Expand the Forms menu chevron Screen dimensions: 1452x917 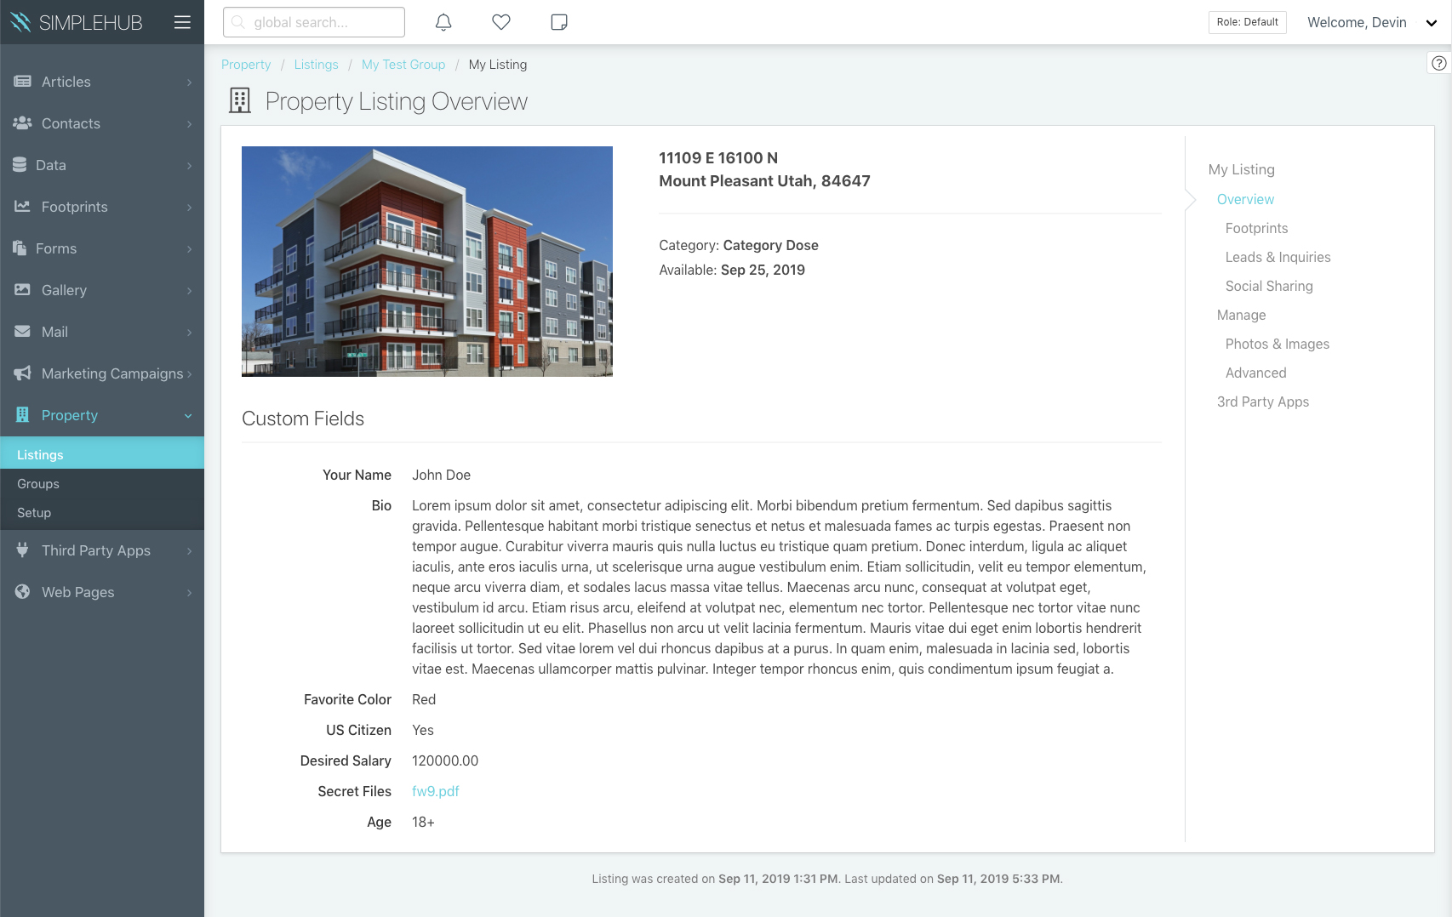[189, 249]
